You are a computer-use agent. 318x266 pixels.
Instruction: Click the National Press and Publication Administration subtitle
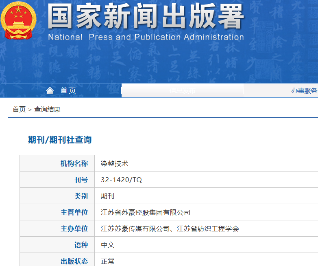tap(146, 37)
